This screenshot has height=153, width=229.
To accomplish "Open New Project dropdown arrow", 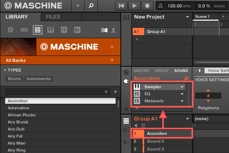I will [x=187, y=17].
